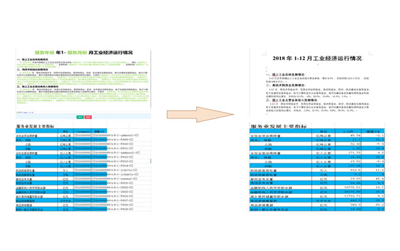Viewport: 400px width, 251px height.
Task: Click heading 一 in the left template
Action: point(33,60)
